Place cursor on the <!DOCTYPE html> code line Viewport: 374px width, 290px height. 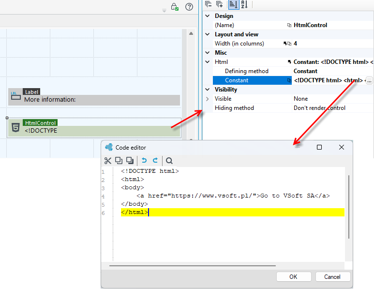pos(150,171)
